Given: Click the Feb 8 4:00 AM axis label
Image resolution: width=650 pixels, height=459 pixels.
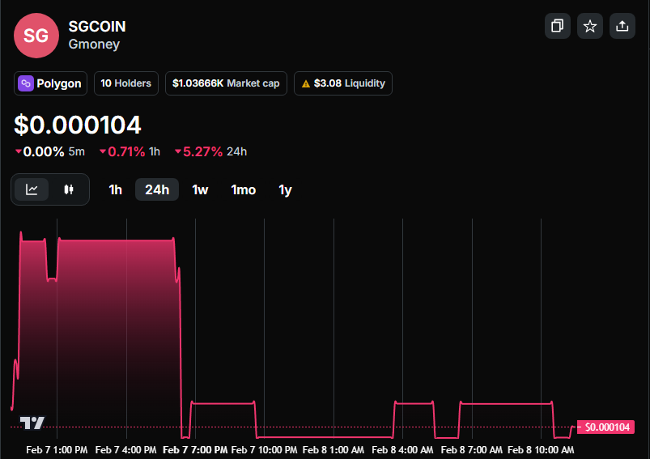Looking at the screenshot, I should click(x=402, y=450).
